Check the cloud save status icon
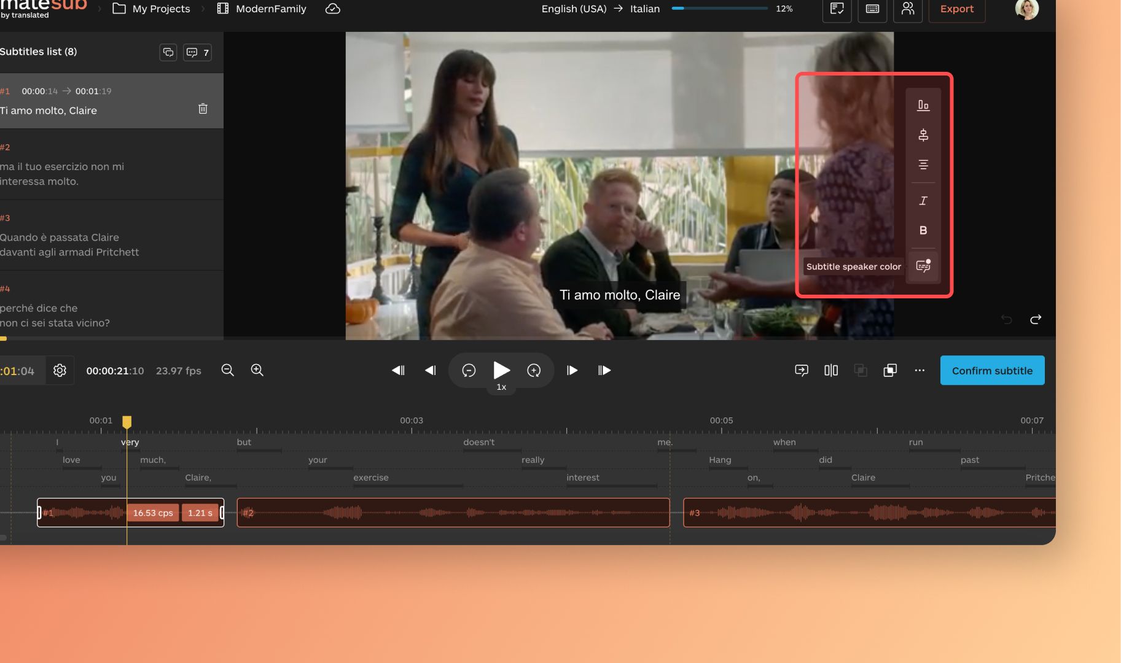 click(332, 9)
